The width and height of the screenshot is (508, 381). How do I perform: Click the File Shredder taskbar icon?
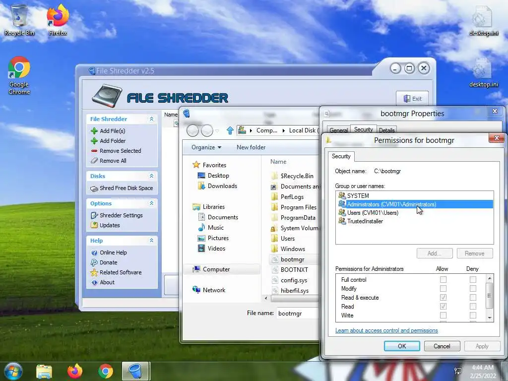point(135,371)
